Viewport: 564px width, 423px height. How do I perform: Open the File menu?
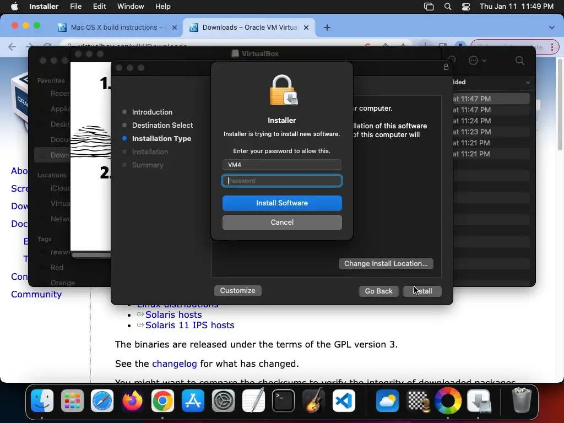[75, 7]
